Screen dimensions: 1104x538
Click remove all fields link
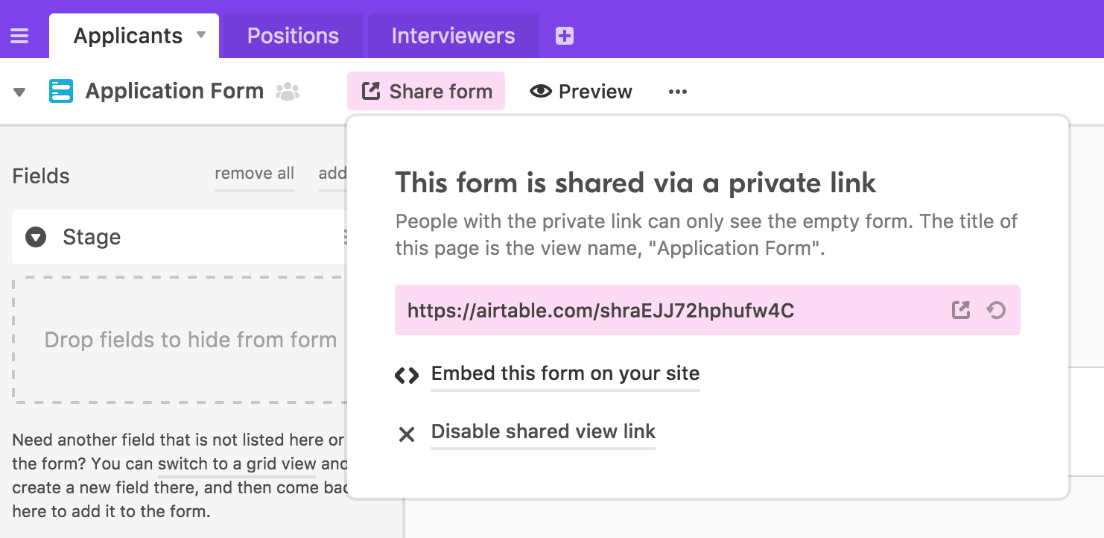coord(254,174)
